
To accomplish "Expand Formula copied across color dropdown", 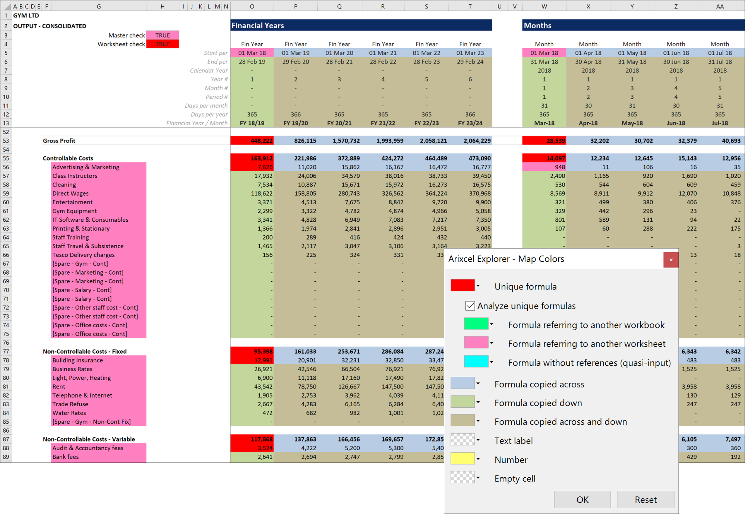I will pyautogui.click(x=478, y=383).
